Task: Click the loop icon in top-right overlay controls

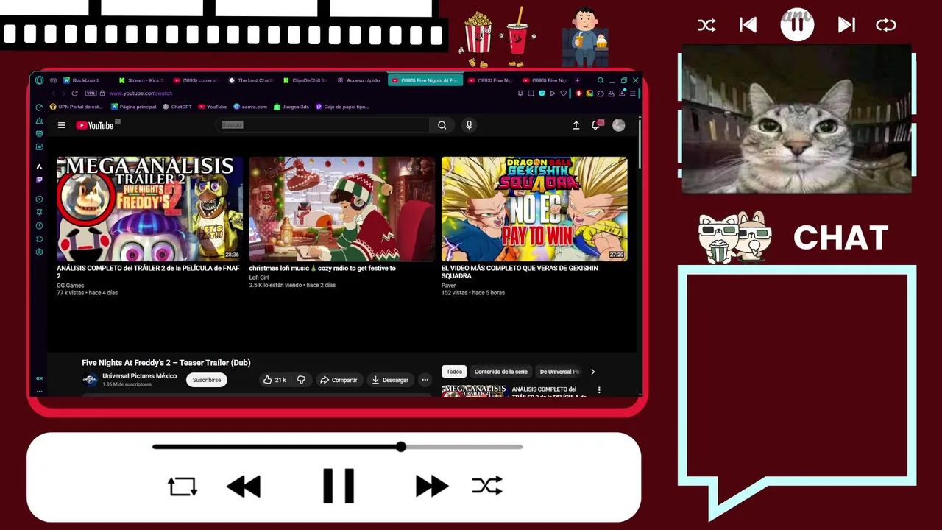Action: [x=886, y=25]
